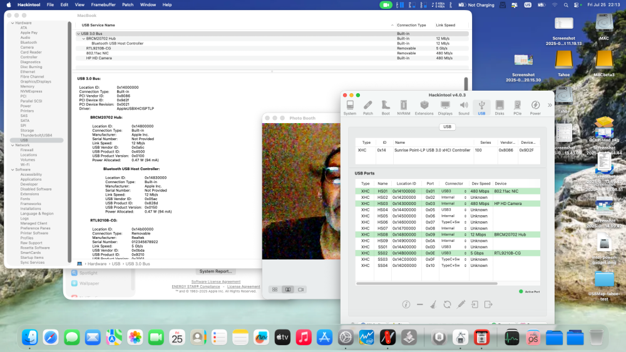Click the System Report button
The width and height of the screenshot is (626, 352).
point(215,271)
